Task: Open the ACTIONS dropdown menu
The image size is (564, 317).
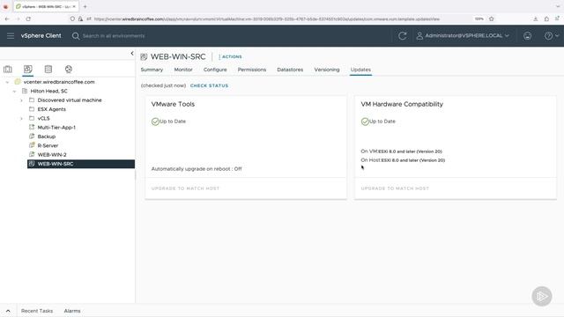Action: point(231,56)
